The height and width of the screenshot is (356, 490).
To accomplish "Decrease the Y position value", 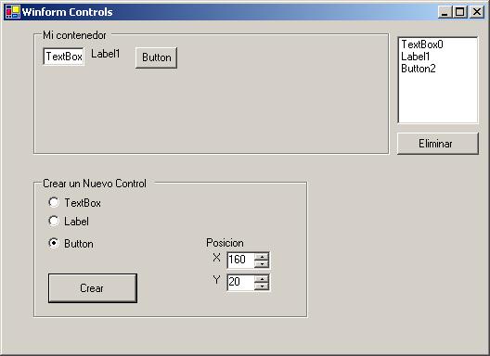I will click(x=262, y=286).
